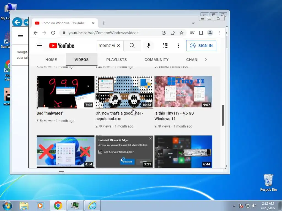282x211 pixels.
Task: Click the monitor app icon on taskbar
Action: [75, 206]
